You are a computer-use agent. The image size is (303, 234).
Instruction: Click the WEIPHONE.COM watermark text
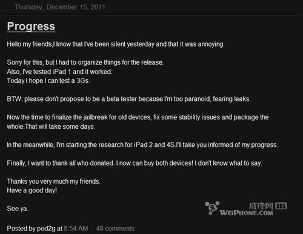pos(246,213)
